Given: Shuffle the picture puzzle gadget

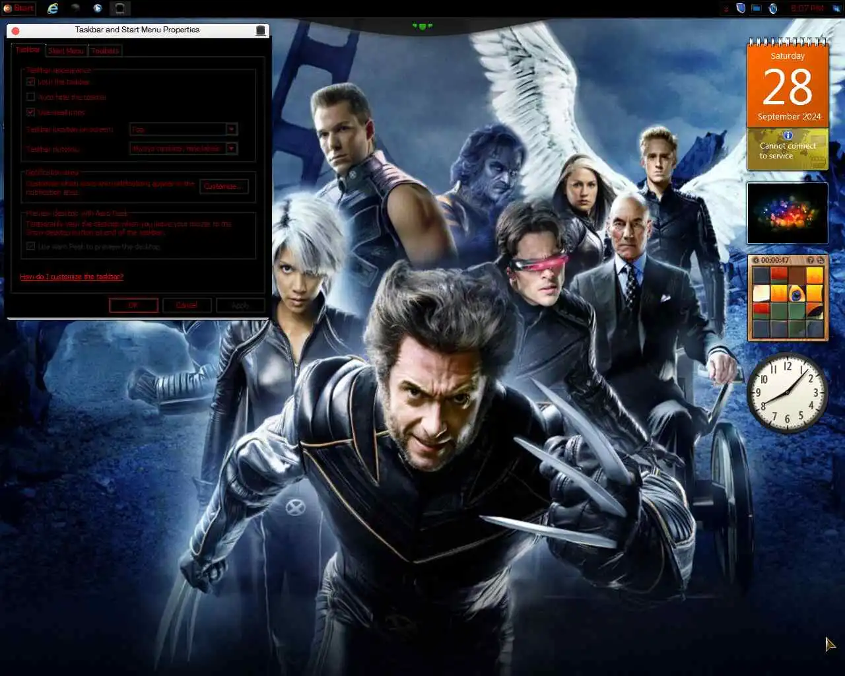Looking at the screenshot, I should click(821, 260).
